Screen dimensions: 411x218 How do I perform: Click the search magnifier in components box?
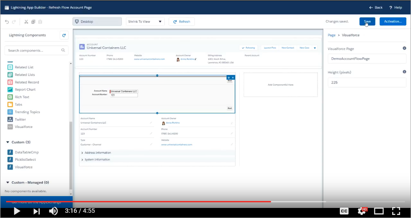click(x=63, y=50)
